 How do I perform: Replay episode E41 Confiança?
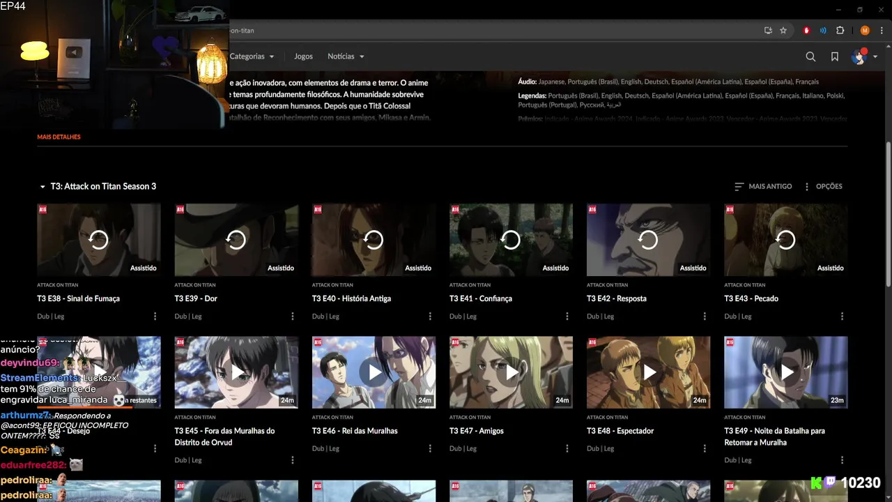tap(511, 240)
